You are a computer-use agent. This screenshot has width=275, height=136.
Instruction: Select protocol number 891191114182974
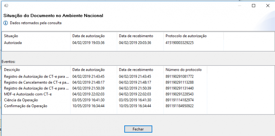(x=180, y=100)
